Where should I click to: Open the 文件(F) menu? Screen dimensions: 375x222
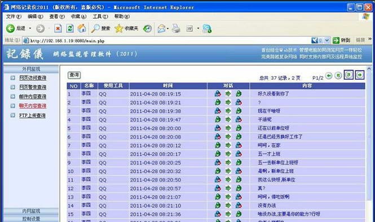point(14,16)
